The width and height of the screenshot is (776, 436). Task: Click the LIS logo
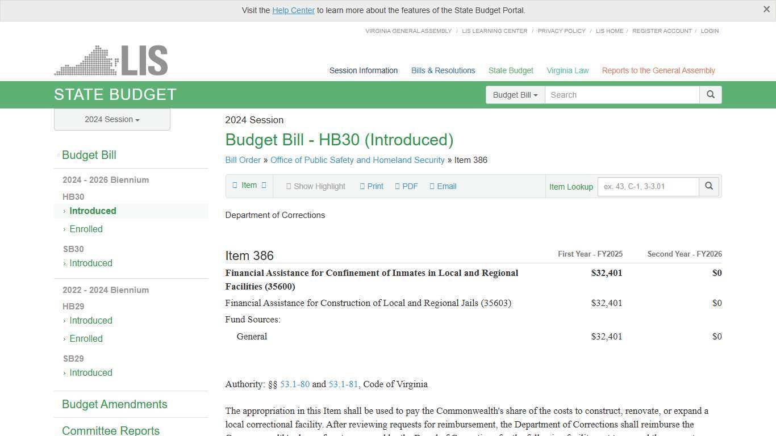pos(111,59)
